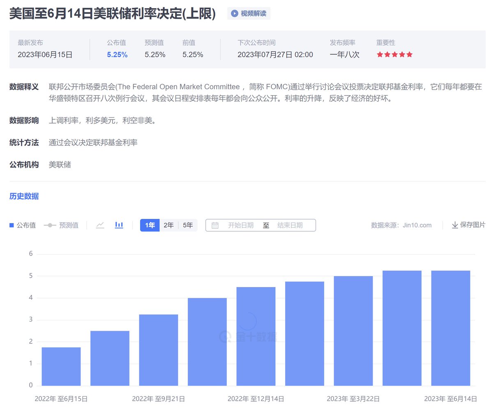The height and width of the screenshot is (416, 493).
Task: Click the latest release date 2023年06月15日
Action: point(45,55)
